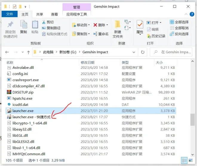Click the vertical scrollbar thumb
The height and width of the screenshot is (166, 197).
192,120
